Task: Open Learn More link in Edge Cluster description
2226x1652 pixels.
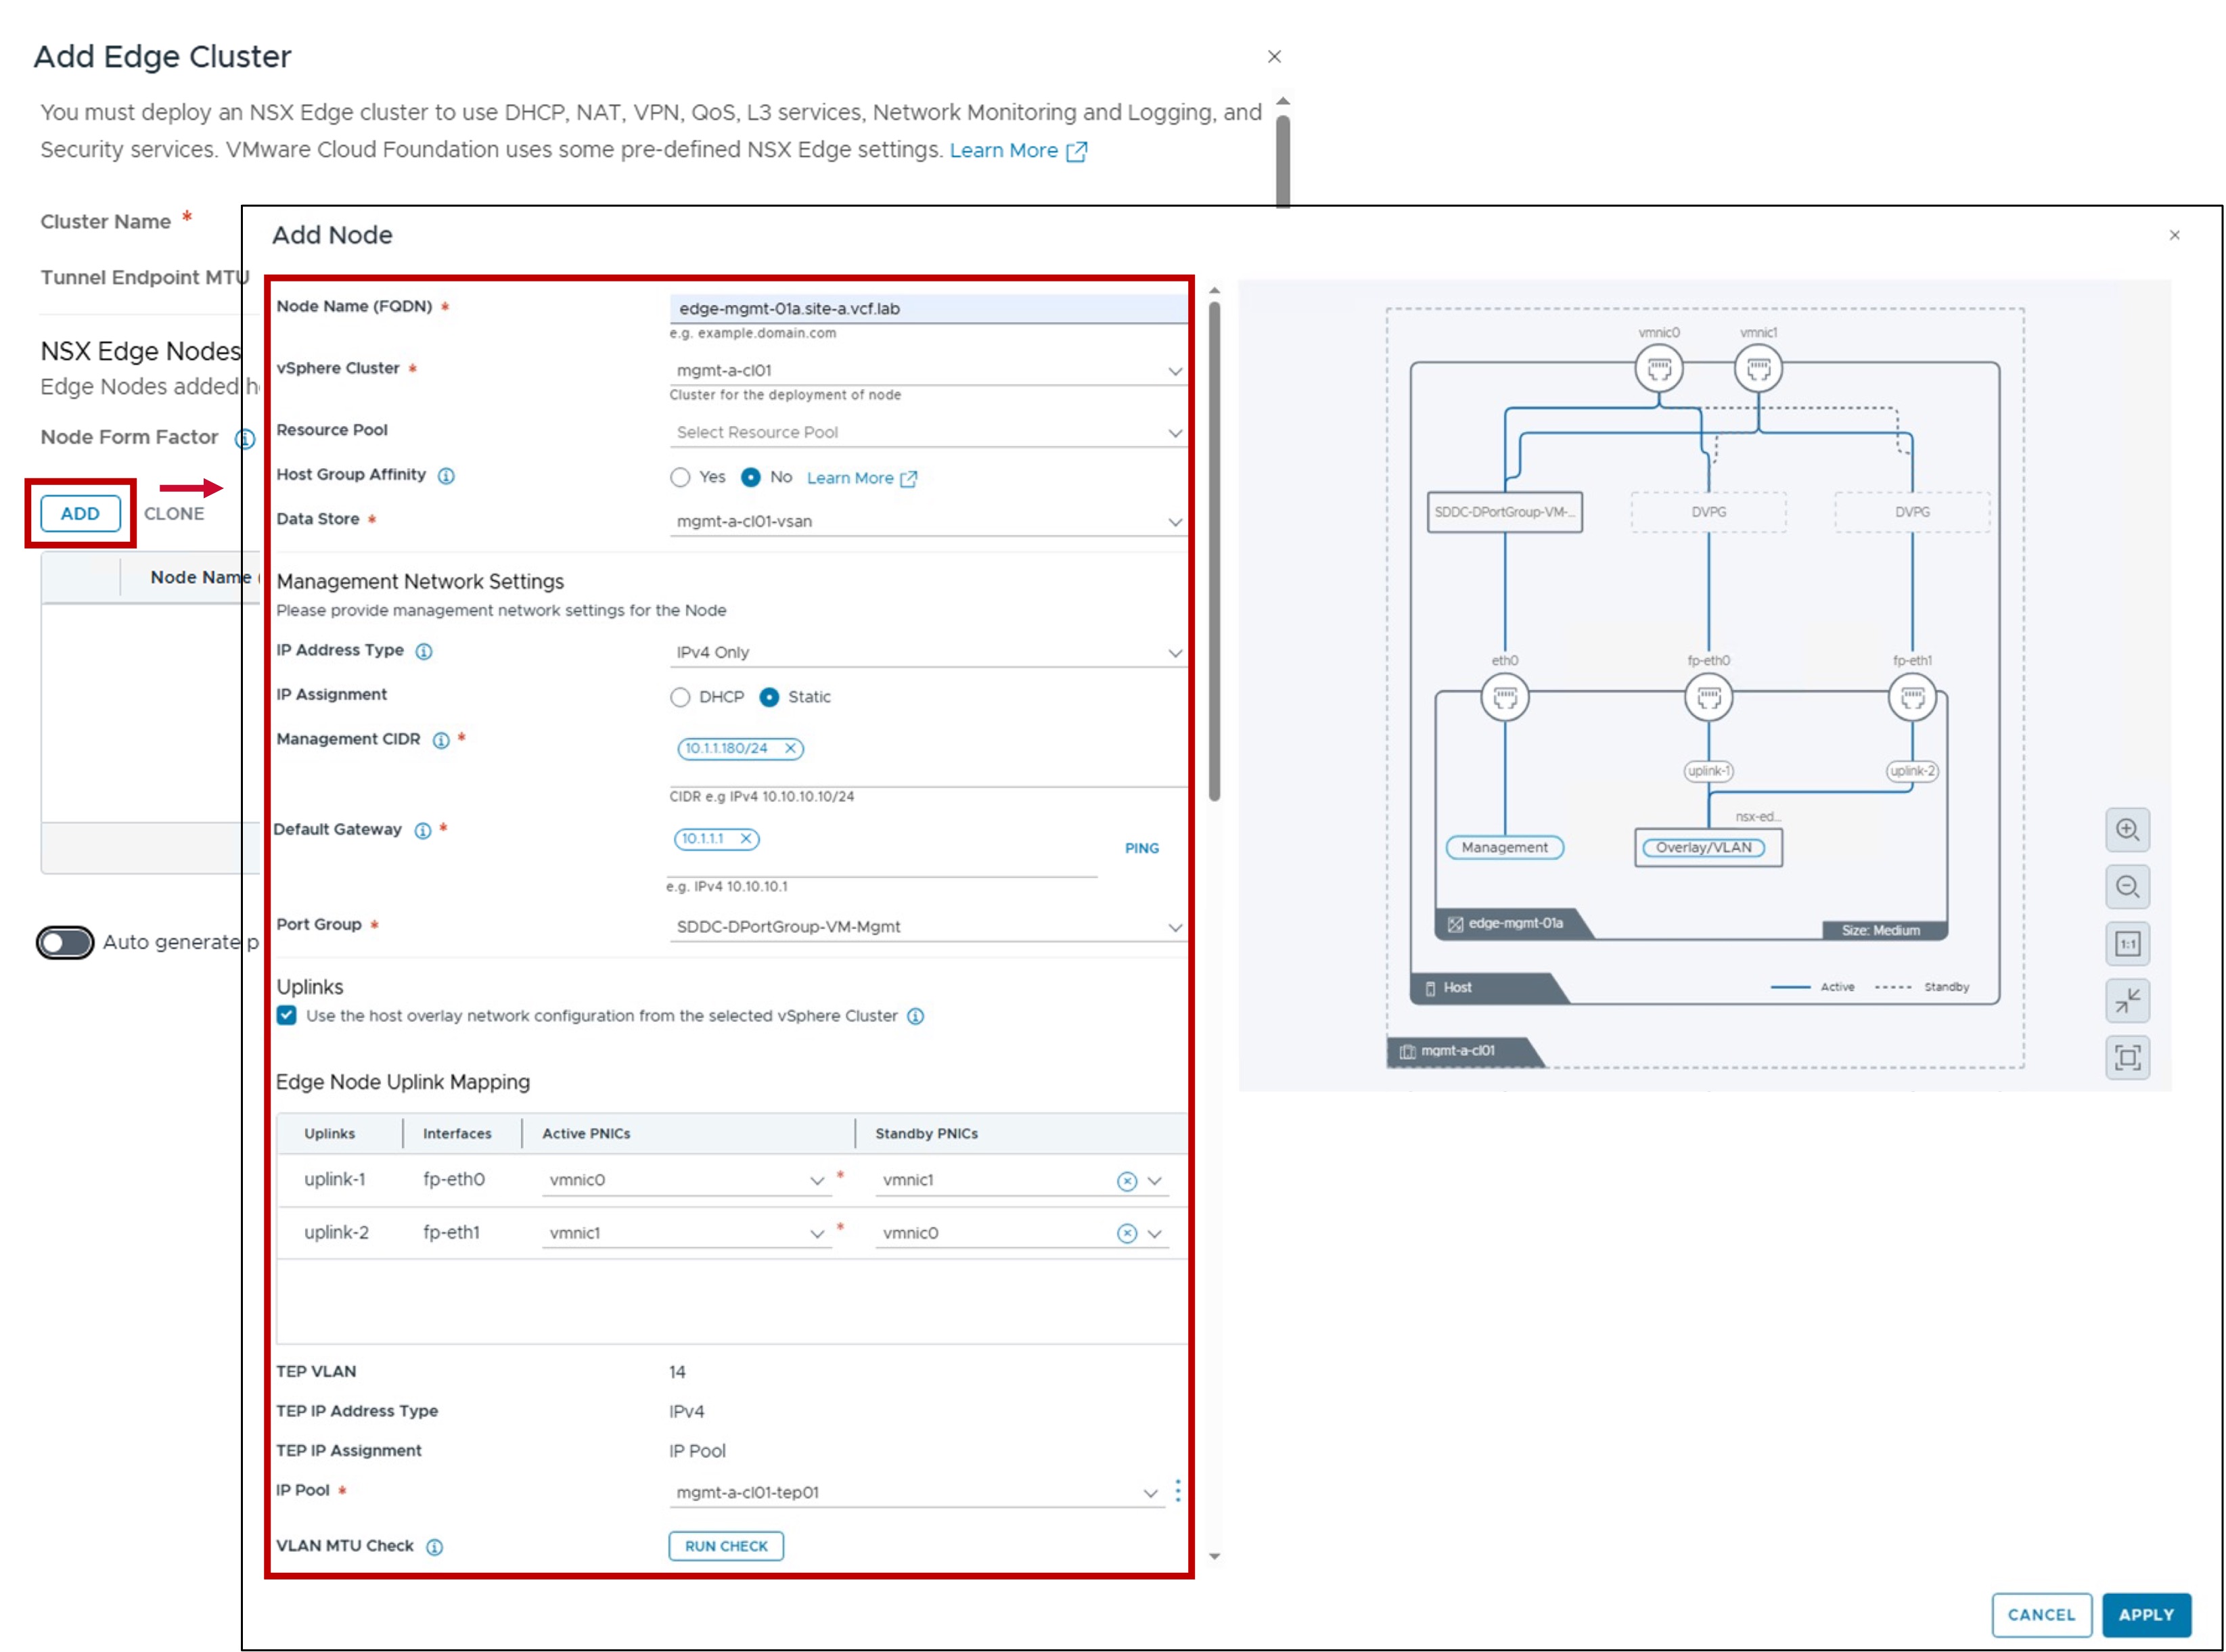Action: (1018, 151)
